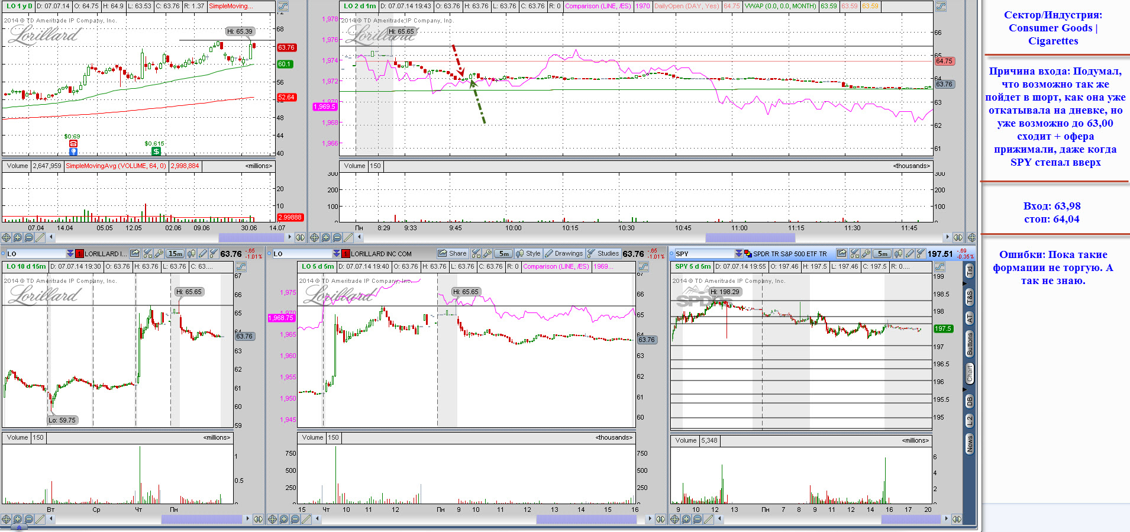Click the LO 10 d 15m chart label

(x=26, y=266)
